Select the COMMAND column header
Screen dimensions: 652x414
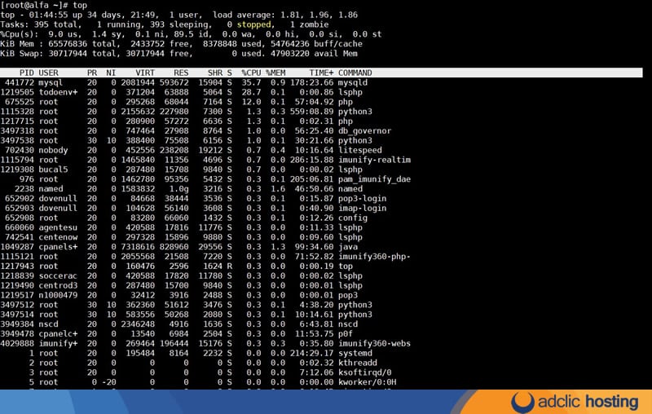point(355,73)
